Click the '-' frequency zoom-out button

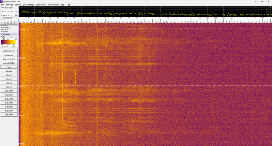pos(10,23)
